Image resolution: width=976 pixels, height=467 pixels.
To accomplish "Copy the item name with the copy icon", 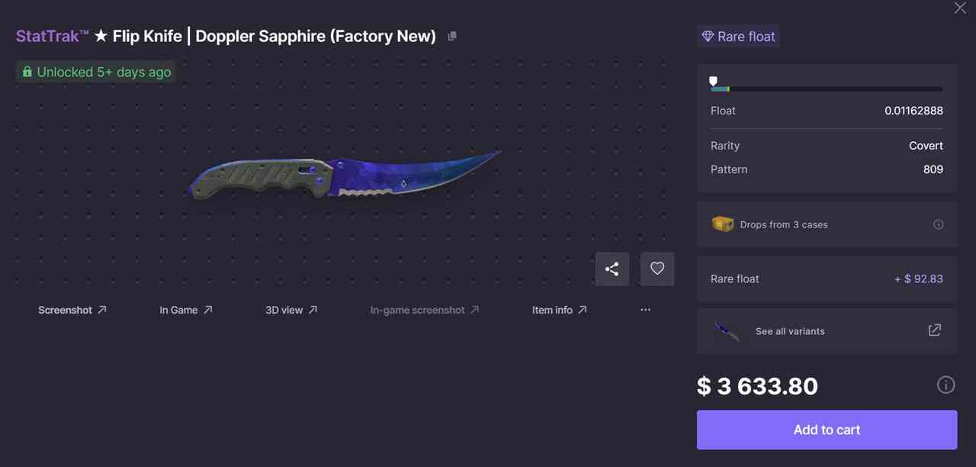I will point(452,36).
